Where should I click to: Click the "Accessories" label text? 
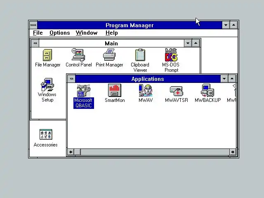46,145
